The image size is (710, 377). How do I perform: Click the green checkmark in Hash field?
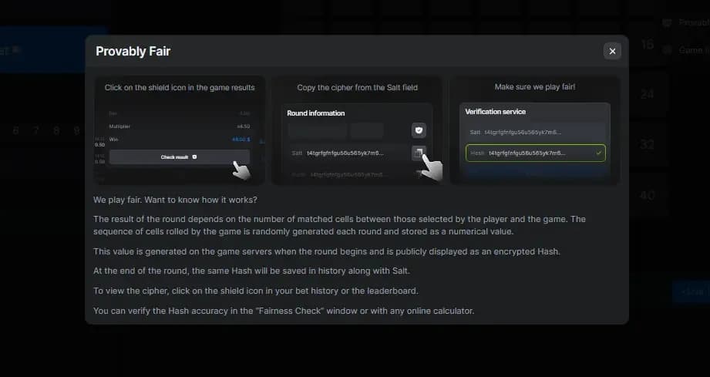click(x=599, y=153)
